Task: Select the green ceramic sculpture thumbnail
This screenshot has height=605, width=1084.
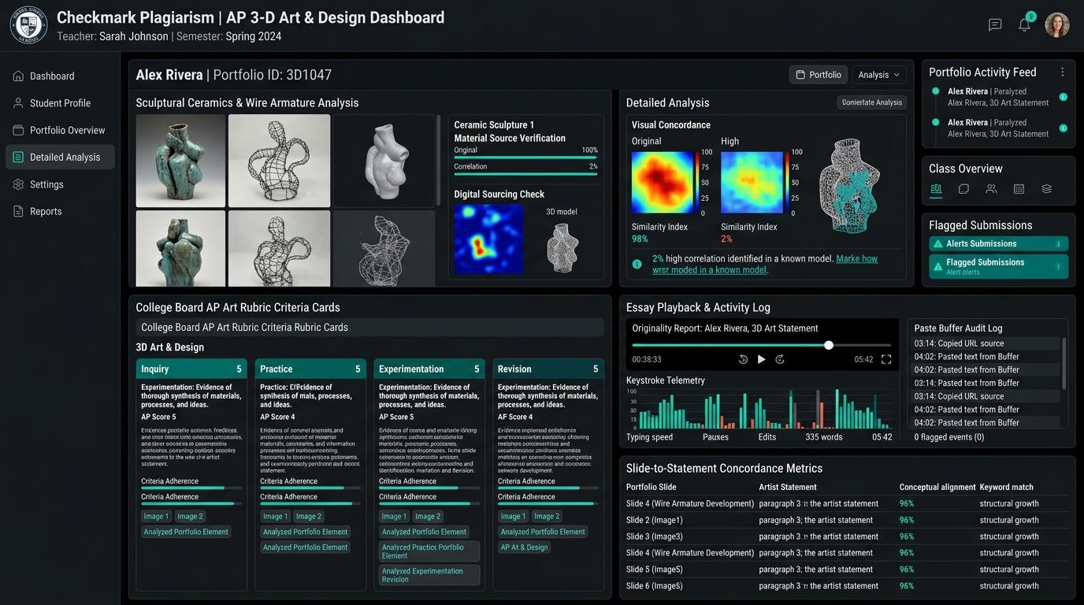Action: coord(180,161)
